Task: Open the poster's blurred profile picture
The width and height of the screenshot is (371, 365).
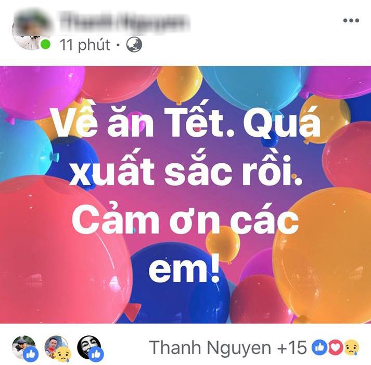Action: (x=31, y=30)
